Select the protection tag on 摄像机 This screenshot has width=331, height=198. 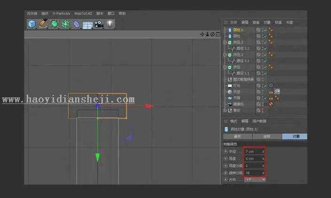pyautogui.click(x=271, y=104)
